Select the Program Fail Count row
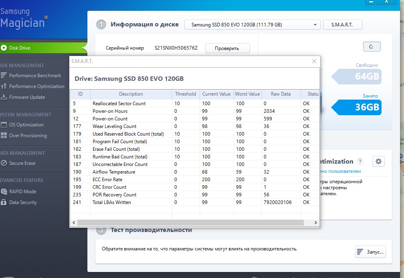 pos(195,142)
